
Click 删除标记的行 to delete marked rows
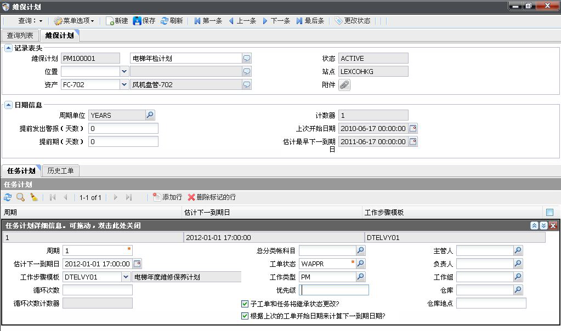(212, 197)
